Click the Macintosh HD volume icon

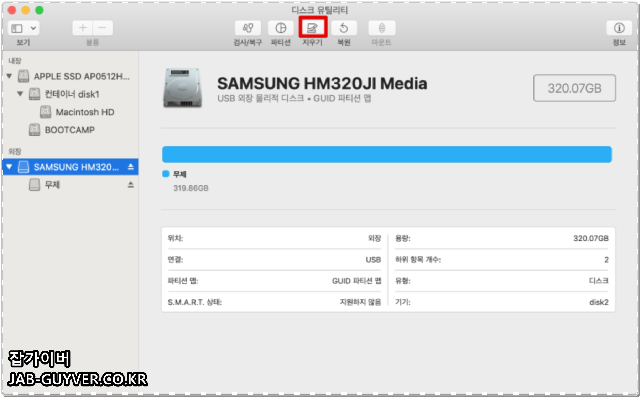(45, 112)
